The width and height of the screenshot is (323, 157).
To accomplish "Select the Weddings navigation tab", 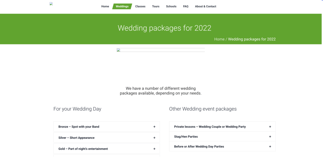I will pos(122,6).
